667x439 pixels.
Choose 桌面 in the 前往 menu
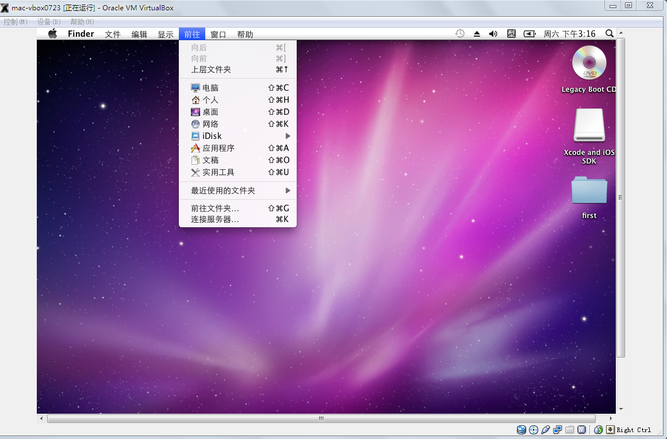238,112
